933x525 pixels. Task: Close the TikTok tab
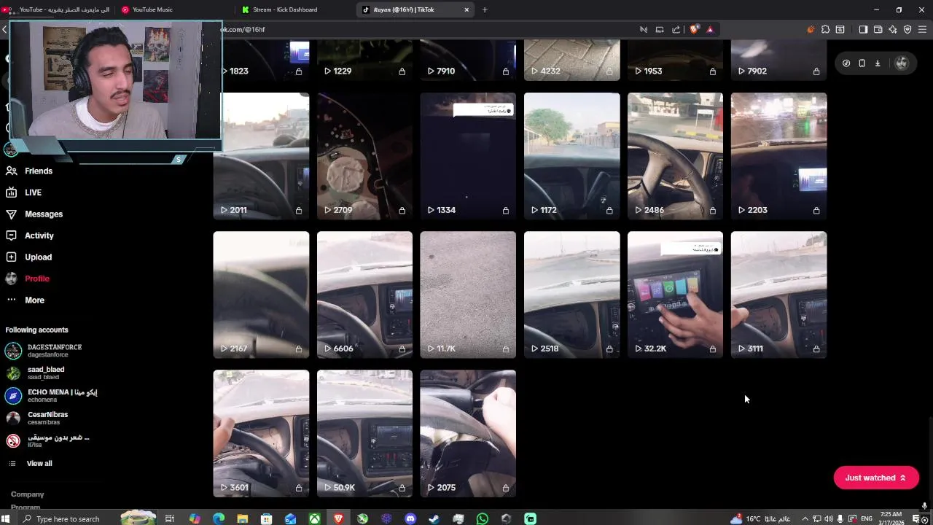(x=466, y=9)
